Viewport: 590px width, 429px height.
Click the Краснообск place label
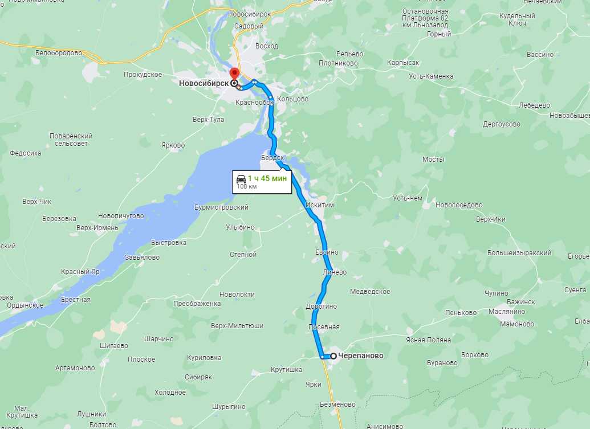pos(254,103)
